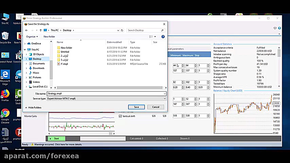
Task: Open the Save as type dropdown
Action: click(x=165, y=98)
